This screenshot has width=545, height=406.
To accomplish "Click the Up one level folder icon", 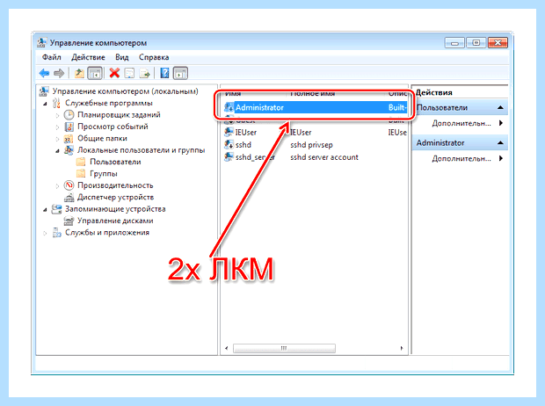I will 79,73.
